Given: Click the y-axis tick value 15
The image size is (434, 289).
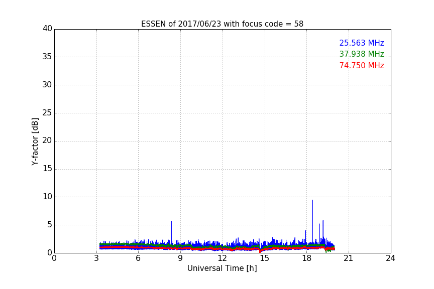Looking at the screenshot, I should click(x=47, y=169).
